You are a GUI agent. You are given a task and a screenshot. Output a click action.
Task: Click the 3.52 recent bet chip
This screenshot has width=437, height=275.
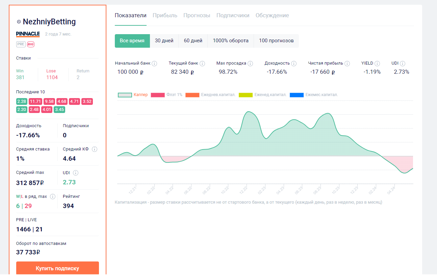click(x=87, y=101)
